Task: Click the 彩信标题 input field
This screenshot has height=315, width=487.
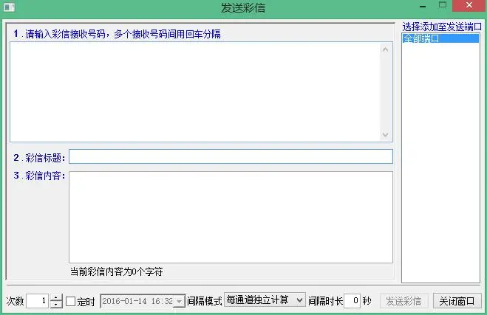Action: click(231, 156)
